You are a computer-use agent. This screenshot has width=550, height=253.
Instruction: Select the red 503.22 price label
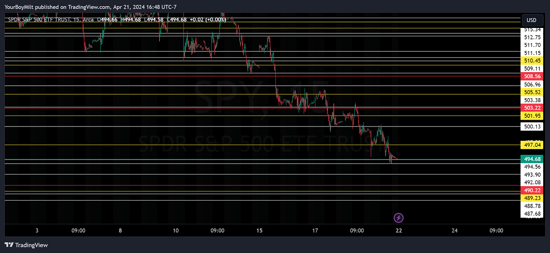531,108
